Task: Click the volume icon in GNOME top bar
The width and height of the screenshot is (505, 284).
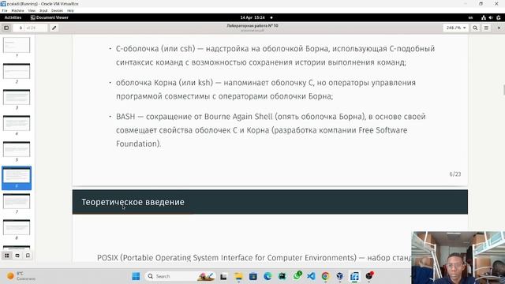Action: (491, 17)
